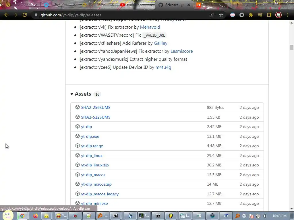Download yt-dlp_linux.zip asset

pyautogui.click(x=95, y=165)
